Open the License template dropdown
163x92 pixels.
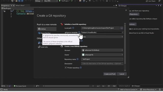(x=102, y=37)
